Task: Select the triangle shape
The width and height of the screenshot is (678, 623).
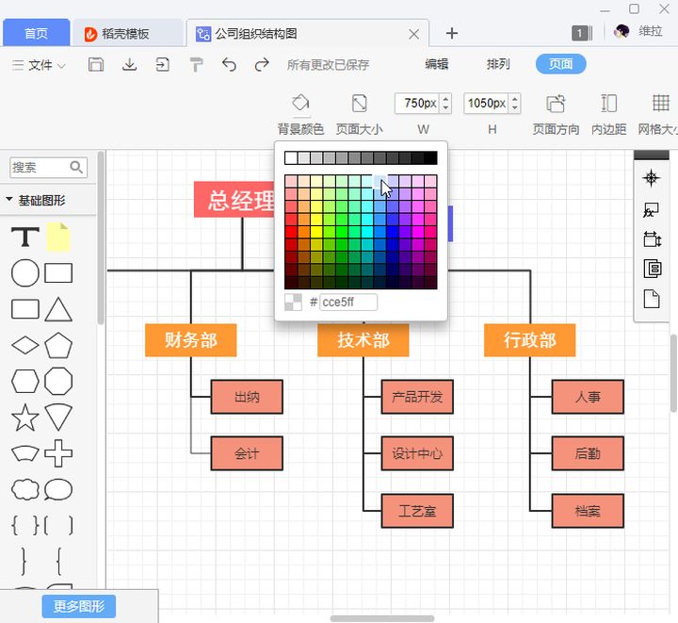Action: pyautogui.click(x=58, y=309)
